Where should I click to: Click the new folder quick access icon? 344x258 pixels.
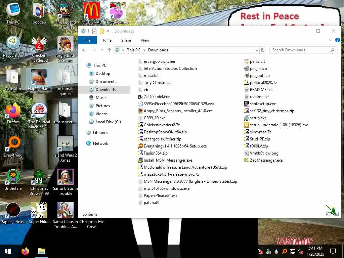point(102,31)
